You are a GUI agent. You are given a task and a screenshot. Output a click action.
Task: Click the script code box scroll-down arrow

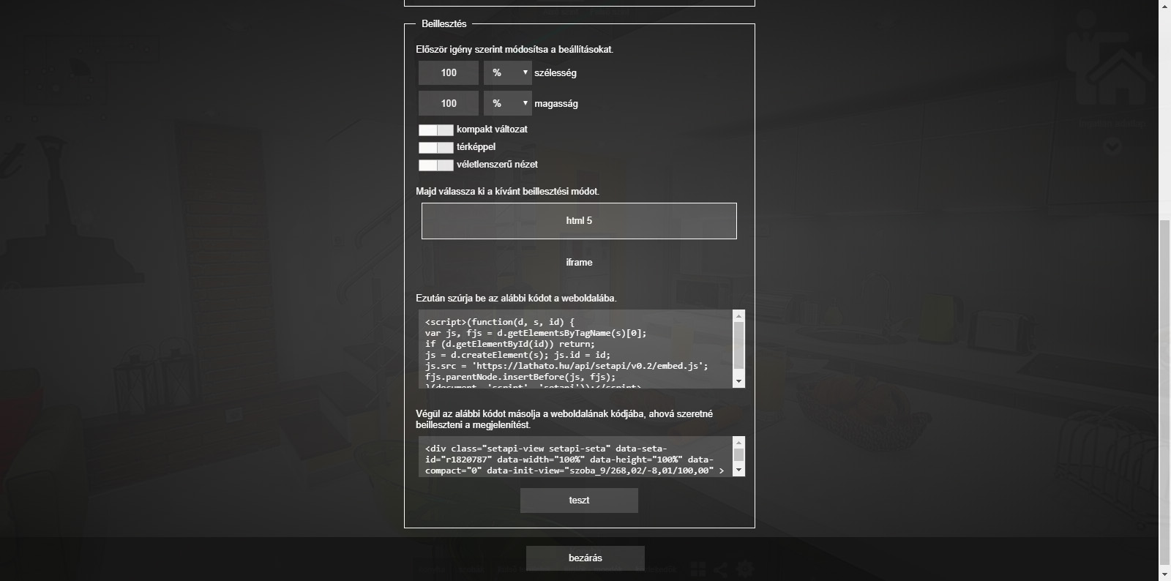[738, 381]
